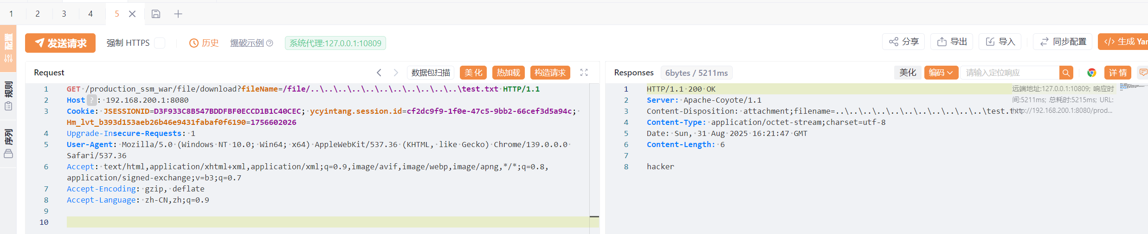
Task: Expand the Request editor to fullscreen
Action: tap(584, 73)
